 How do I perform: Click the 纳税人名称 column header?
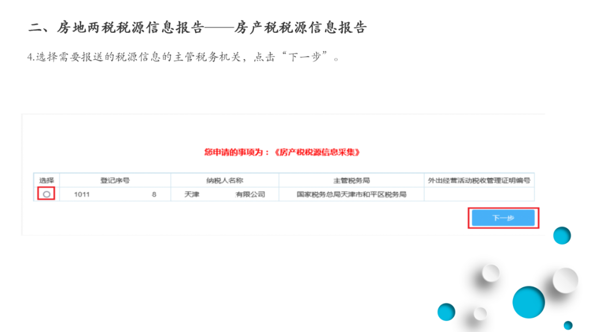click(225, 181)
